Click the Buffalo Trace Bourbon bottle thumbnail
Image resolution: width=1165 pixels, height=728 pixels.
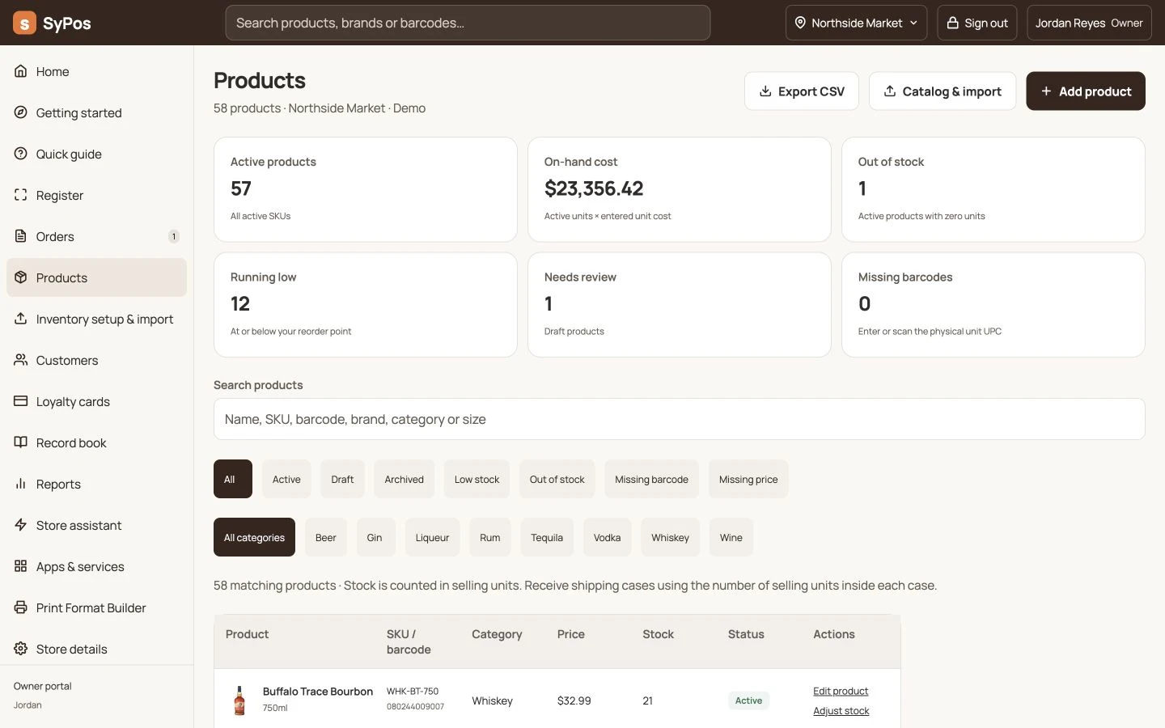coord(239,700)
